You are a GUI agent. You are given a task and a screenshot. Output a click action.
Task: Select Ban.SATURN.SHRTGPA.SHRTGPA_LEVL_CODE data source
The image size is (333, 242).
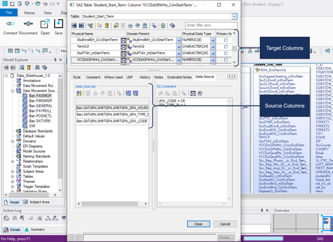112,121
